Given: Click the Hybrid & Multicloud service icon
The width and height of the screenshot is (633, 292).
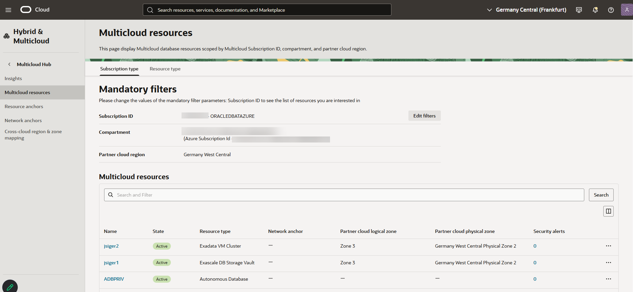Looking at the screenshot, I should [x=6, y=36].
